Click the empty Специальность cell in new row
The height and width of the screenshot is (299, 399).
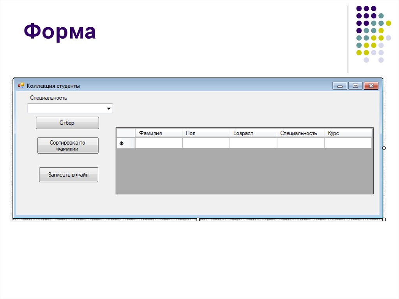[x=301, y=143]
